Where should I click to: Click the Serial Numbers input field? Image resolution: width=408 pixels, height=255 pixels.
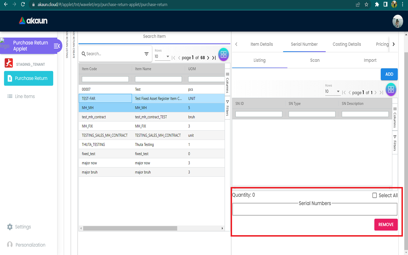pyautogui.click(x=314, y=210)
